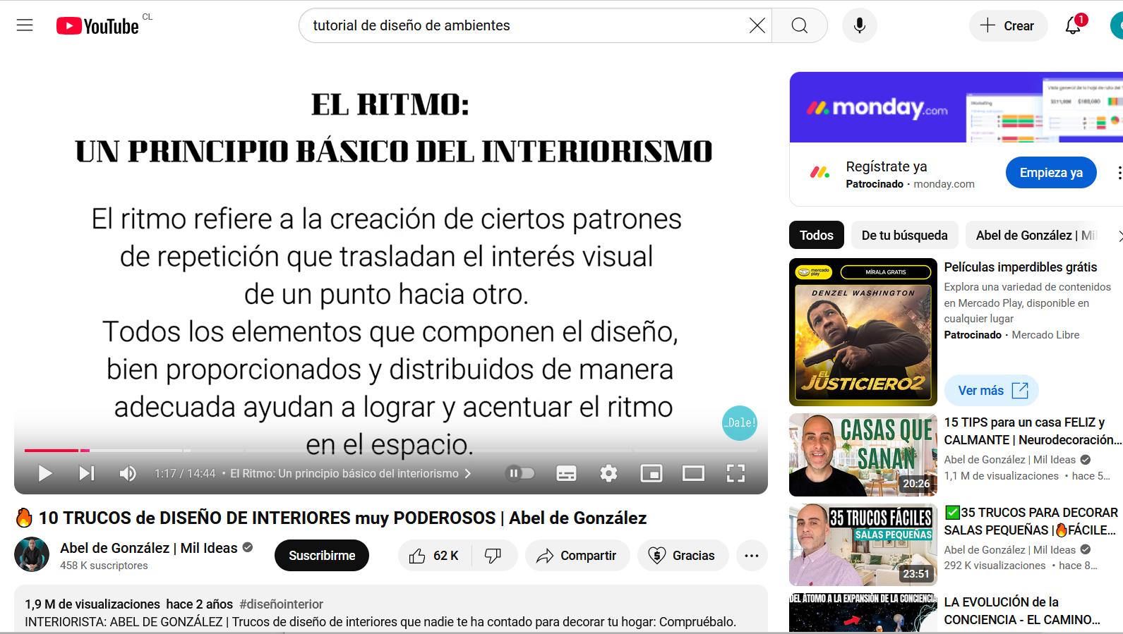Viewport: 1123px width, 634px height.
Task: Dislike the video
Action: pyautogui.click(x=493, y=556)
